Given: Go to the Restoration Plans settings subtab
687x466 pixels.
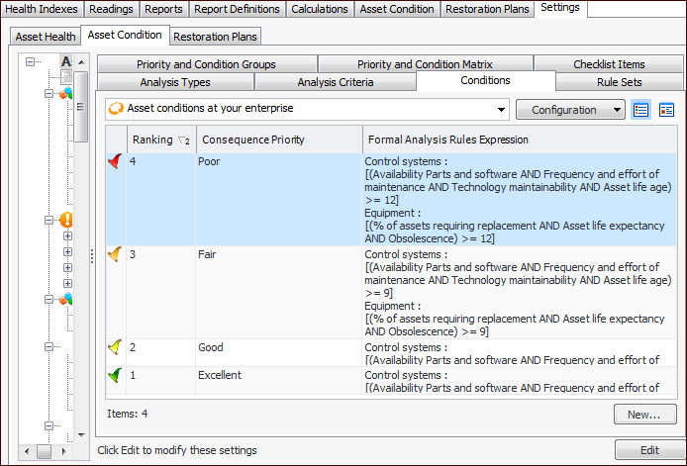Looking at the screenshot, I should pos(216,37).
